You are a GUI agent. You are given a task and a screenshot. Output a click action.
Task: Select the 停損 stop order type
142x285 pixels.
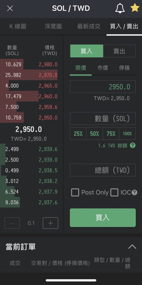(x=124, y=68)
